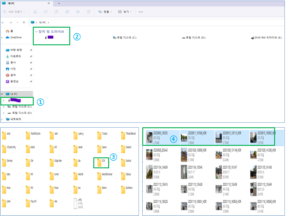Collapse the 장치 및 드라이브 section
Image resolution: width=286 pixels, height=216 pixels.
point(36,31)
